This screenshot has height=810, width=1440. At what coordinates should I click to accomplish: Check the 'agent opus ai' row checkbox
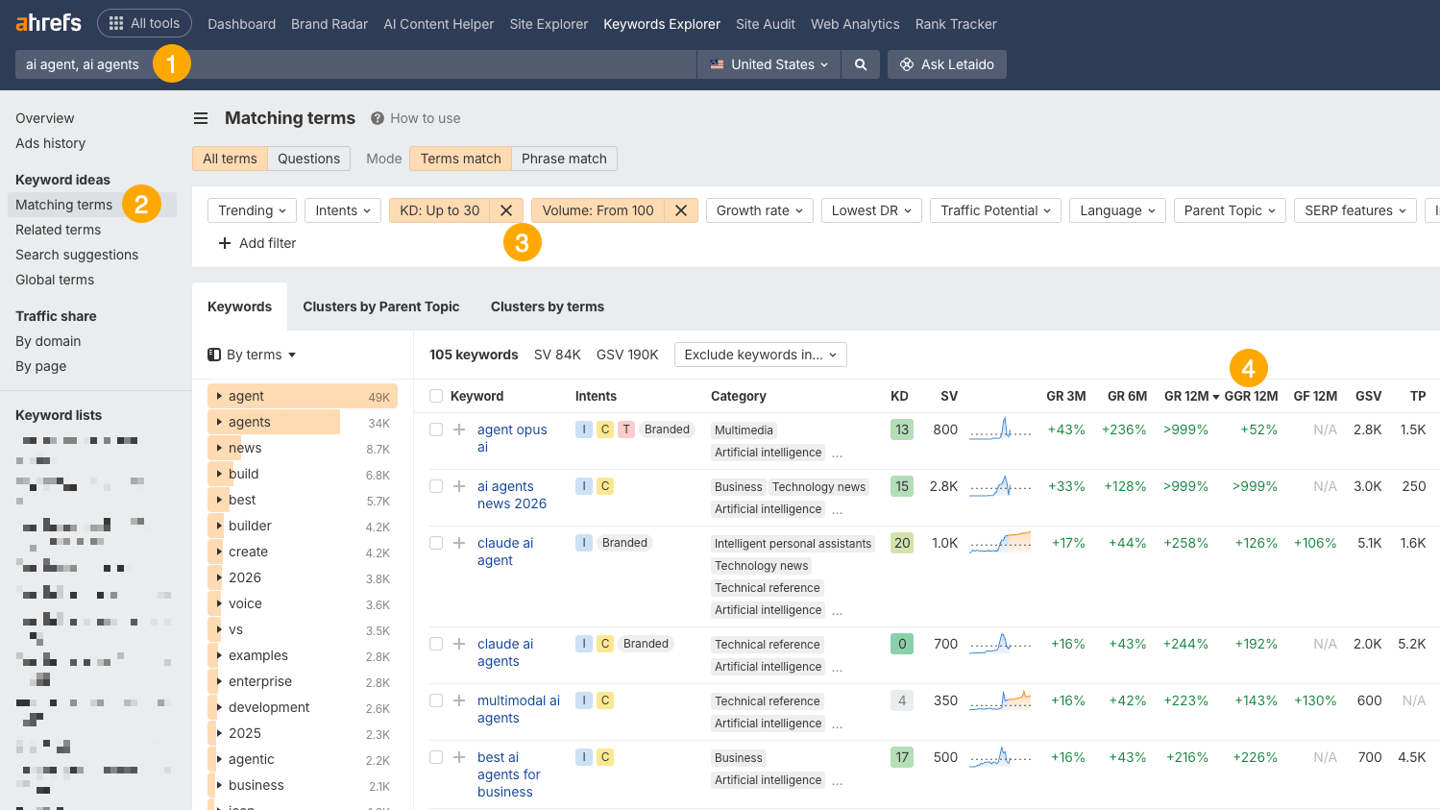(436, 430)
